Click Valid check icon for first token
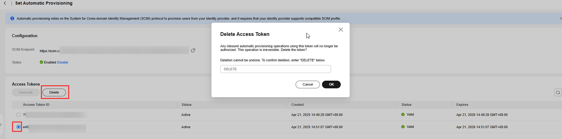The width and height of the screenshot is (562, 139). tap(403, 115)
